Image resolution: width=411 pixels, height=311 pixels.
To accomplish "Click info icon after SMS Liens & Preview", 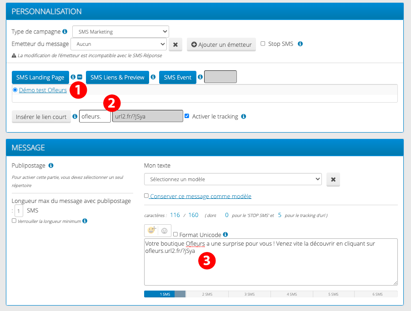I will pyautogui.click(x=153, y=77).
